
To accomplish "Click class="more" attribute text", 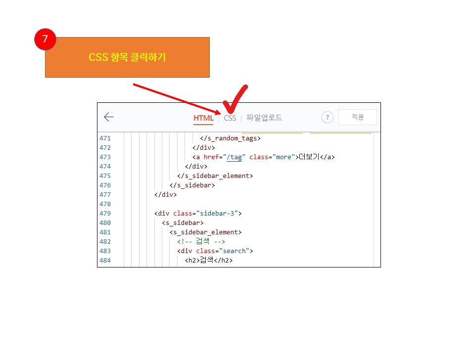I will (x=272, y=157).
